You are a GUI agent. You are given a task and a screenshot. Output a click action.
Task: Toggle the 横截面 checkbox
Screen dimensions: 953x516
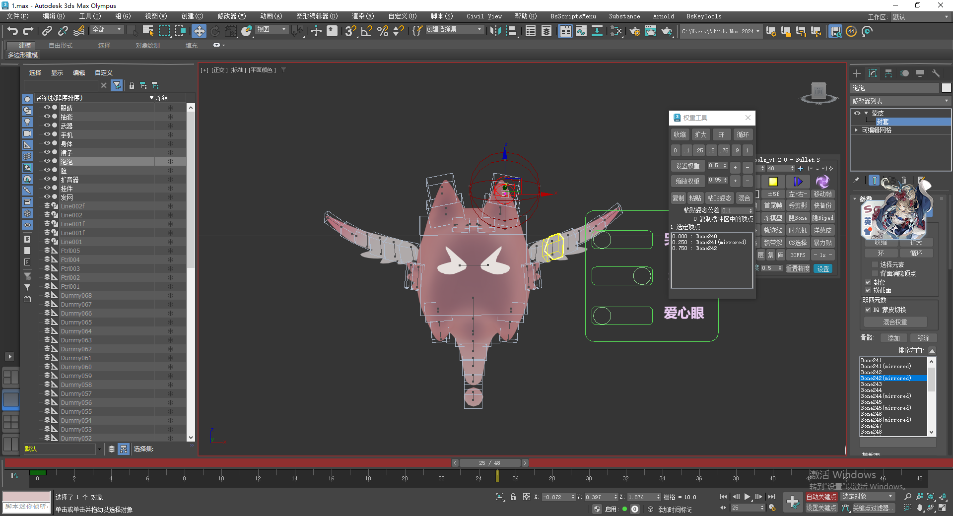pos(868,290)
